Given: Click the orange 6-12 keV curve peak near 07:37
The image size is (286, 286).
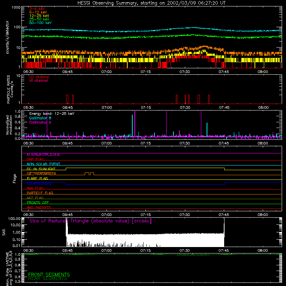Looking at the screenshot, I should coord(204,46).
